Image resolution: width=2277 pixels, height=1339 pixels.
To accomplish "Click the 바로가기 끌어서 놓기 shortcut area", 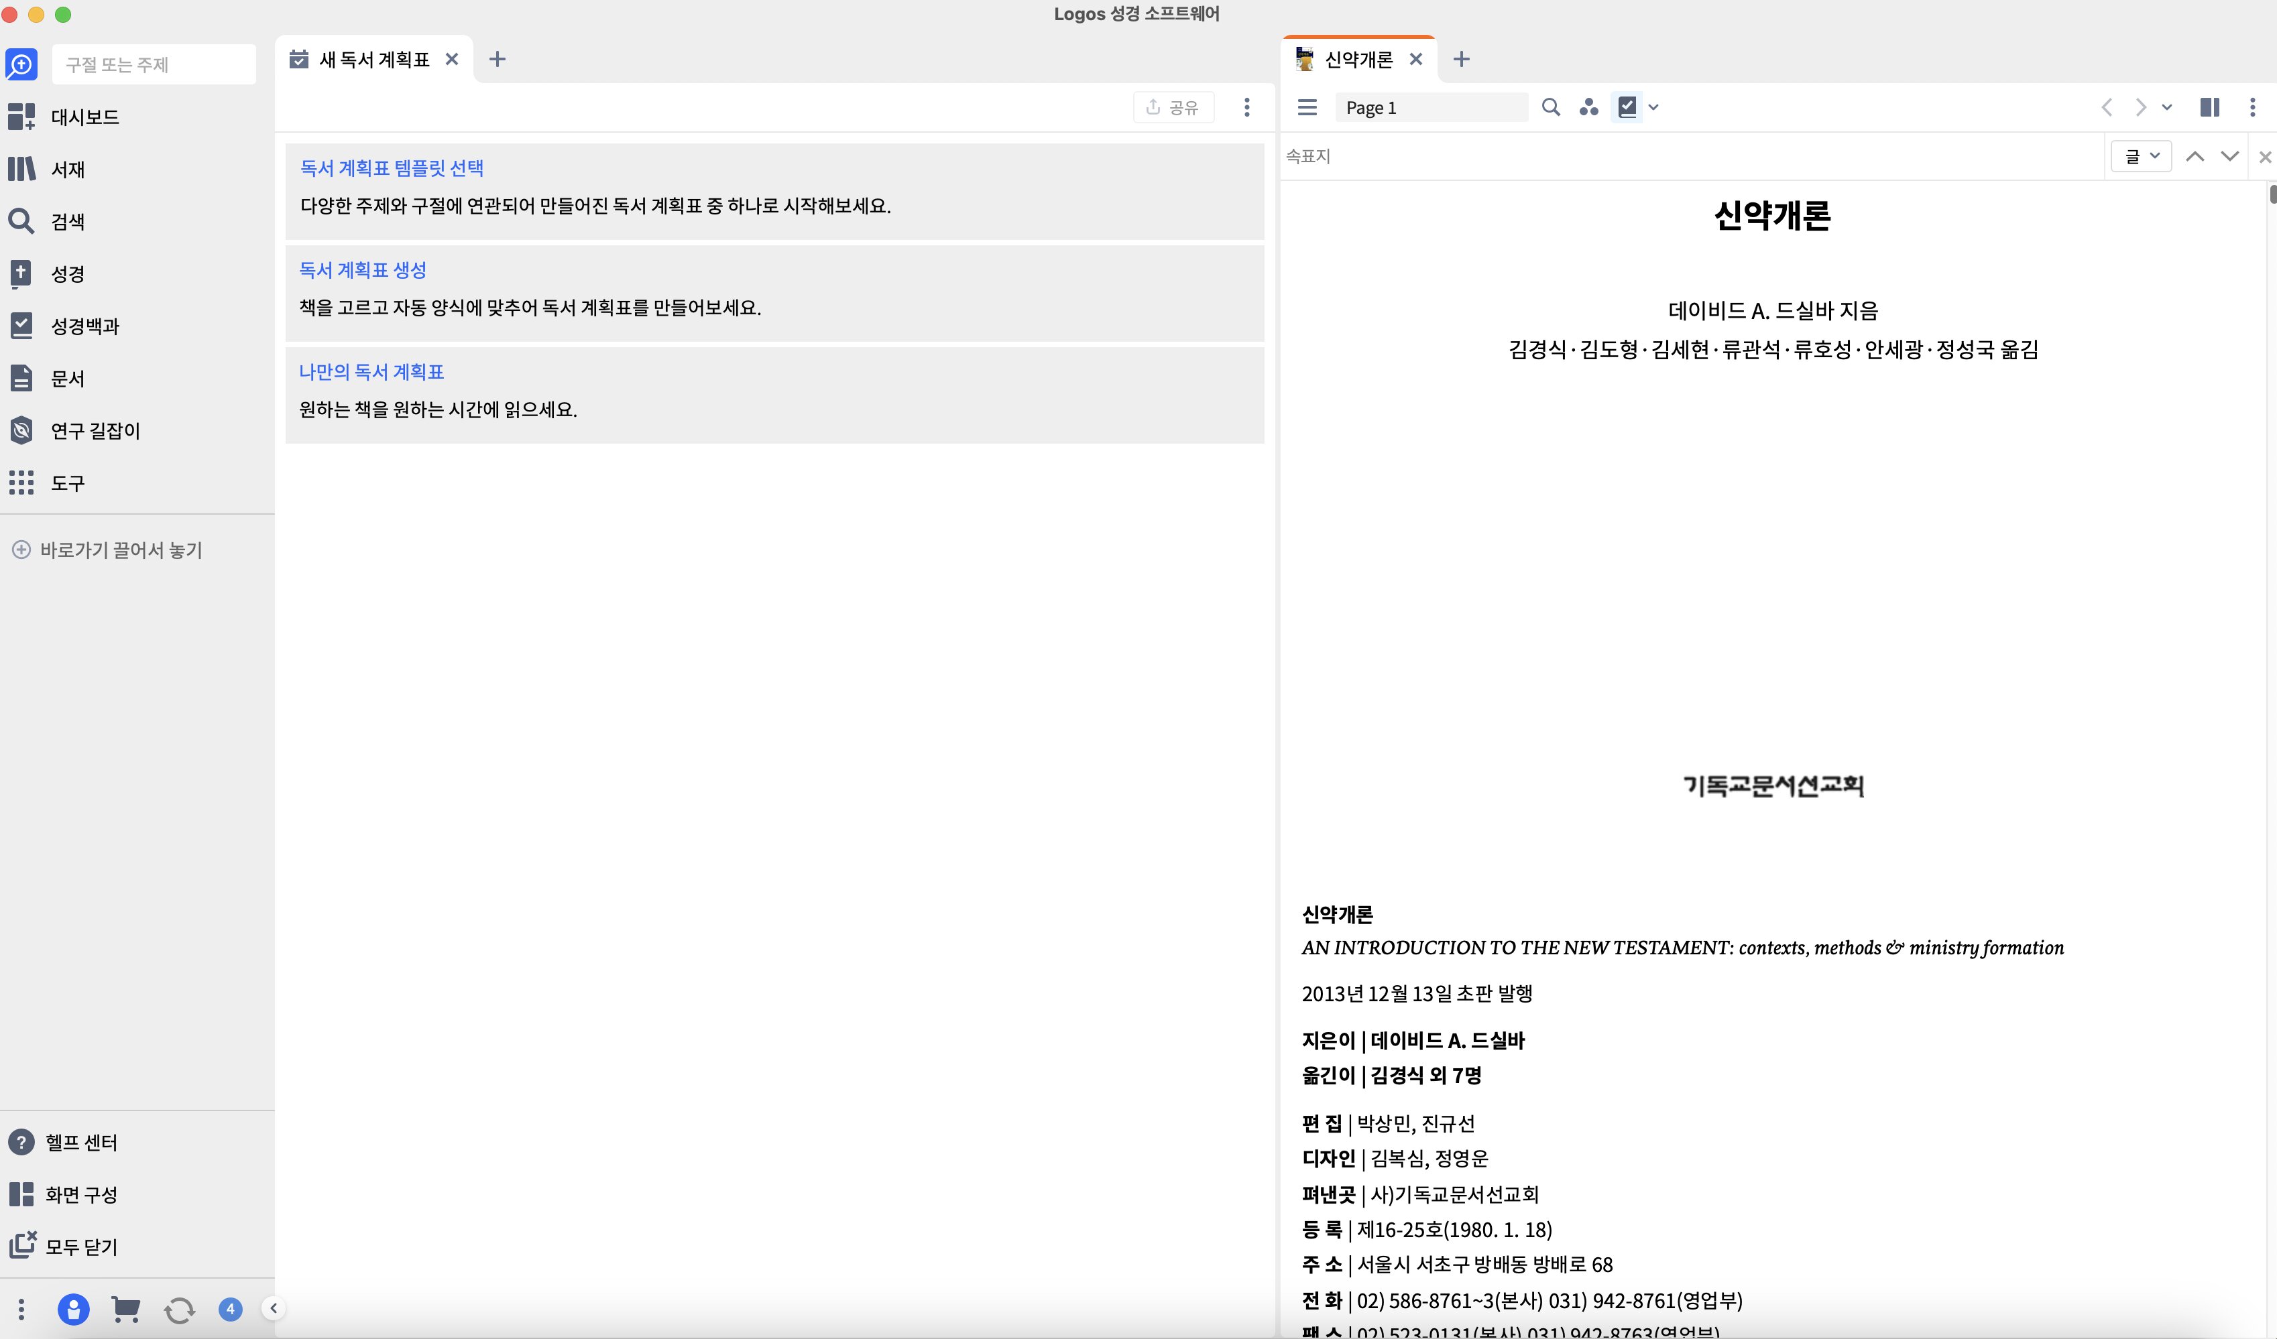I will click(107, 550).
